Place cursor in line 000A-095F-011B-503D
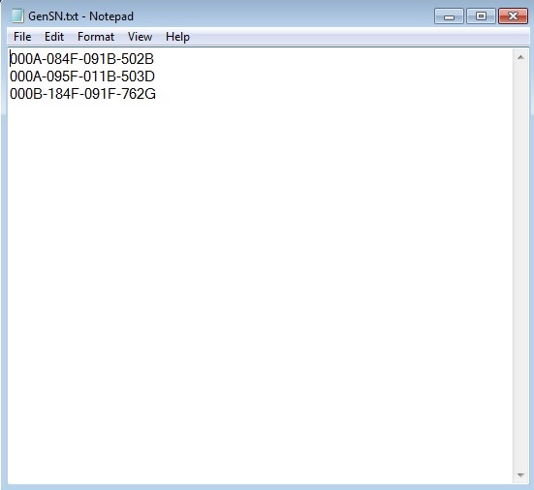The height and width of the screenshot is (490, 534). tap(82, 77)
